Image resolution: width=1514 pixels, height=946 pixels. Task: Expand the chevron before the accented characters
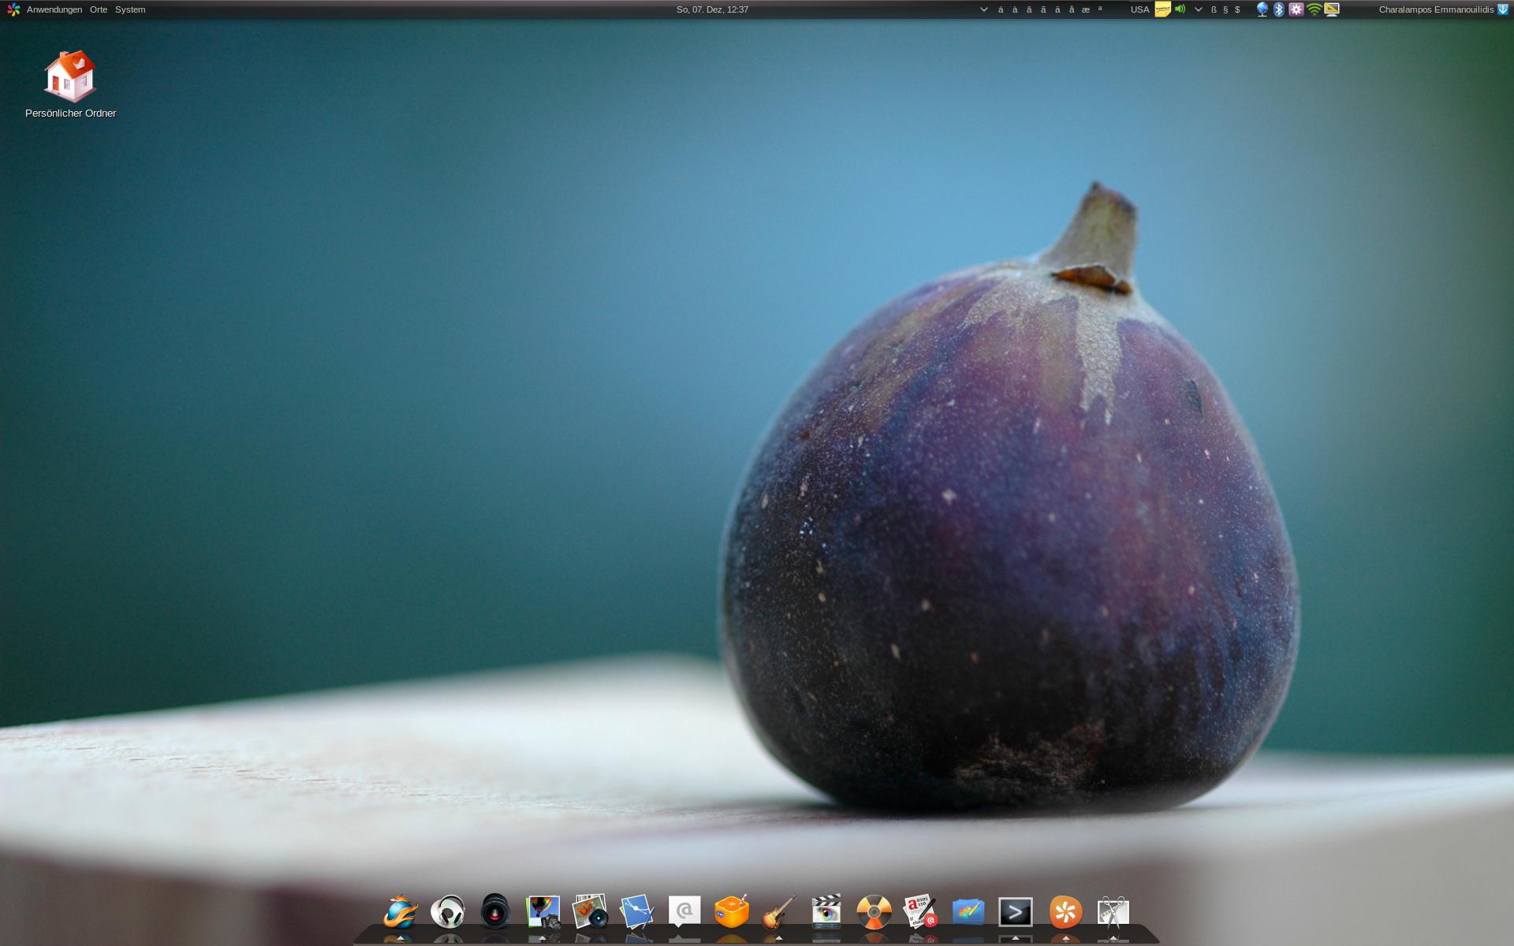984,9
